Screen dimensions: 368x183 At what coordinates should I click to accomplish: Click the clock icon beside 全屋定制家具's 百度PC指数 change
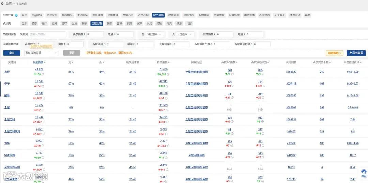[232, 134]
